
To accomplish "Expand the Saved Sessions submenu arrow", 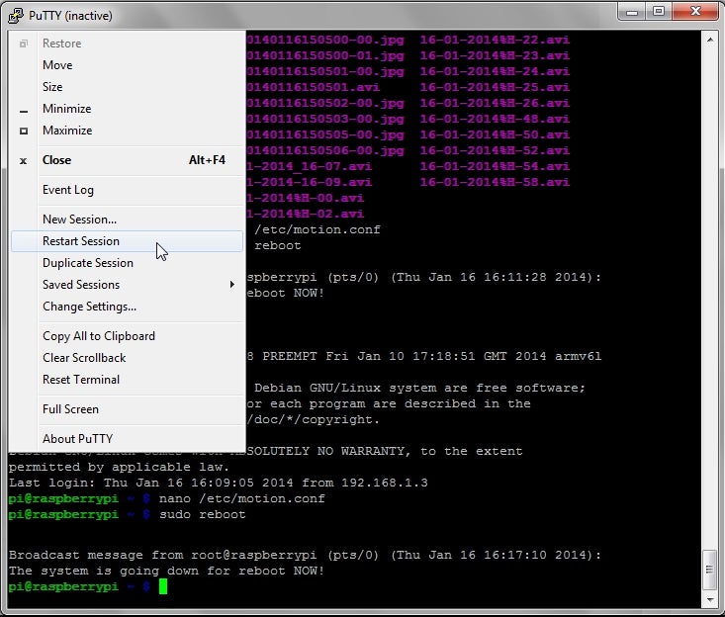I will (232, 284).
